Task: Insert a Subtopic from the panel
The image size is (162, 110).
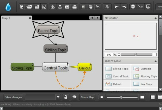Action: [x=145, y=69]
